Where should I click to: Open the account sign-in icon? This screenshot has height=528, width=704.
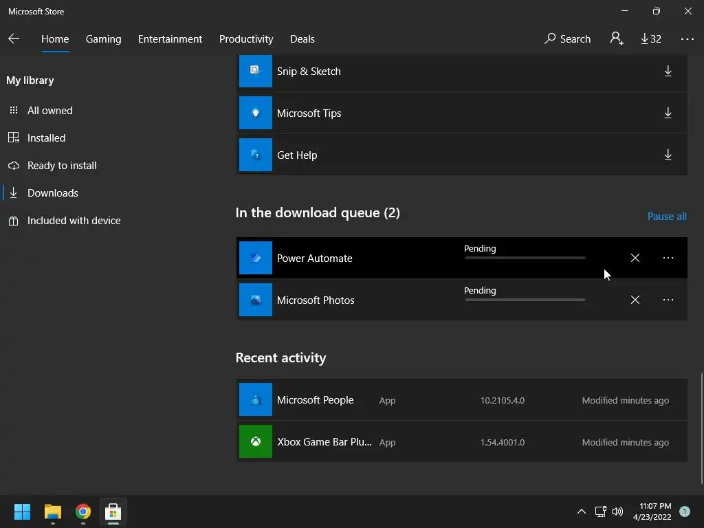[617, 38]
